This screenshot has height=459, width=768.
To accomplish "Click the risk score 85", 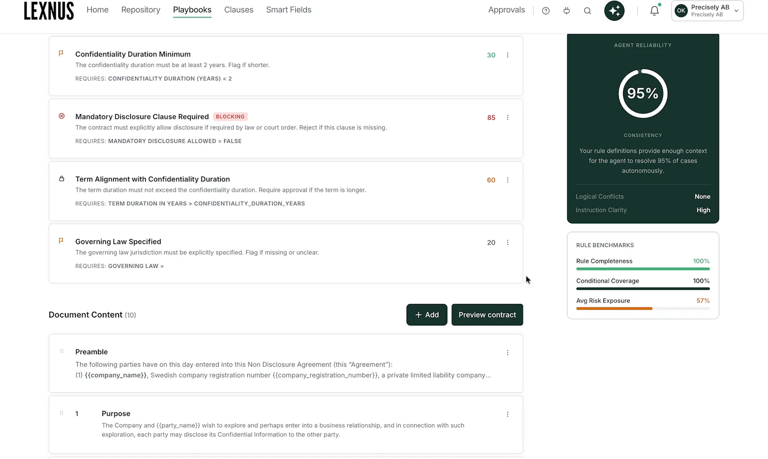I will coord(491,118).
